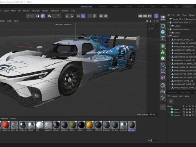Open the Object Manager hamburger menu
This screenshot has width=196, height=147.
tap(169, 15)
